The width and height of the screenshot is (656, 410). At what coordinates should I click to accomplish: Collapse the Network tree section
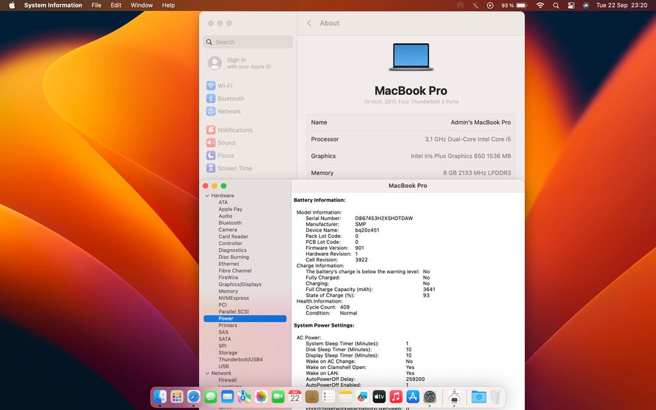pos(207,373)
